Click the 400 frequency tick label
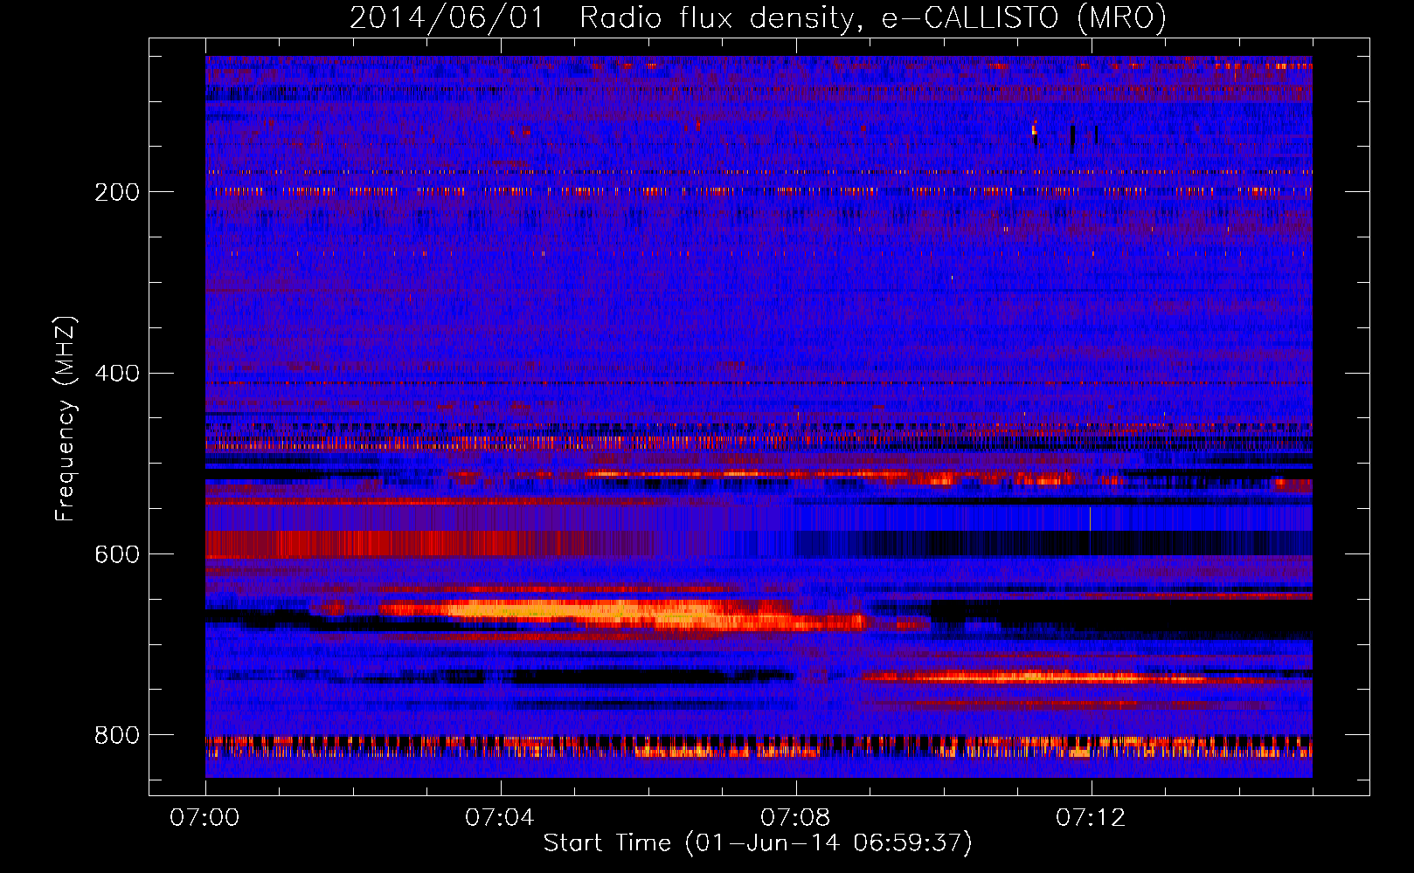The width and height of the screenshot is (1414, 873). click(117, 374)
